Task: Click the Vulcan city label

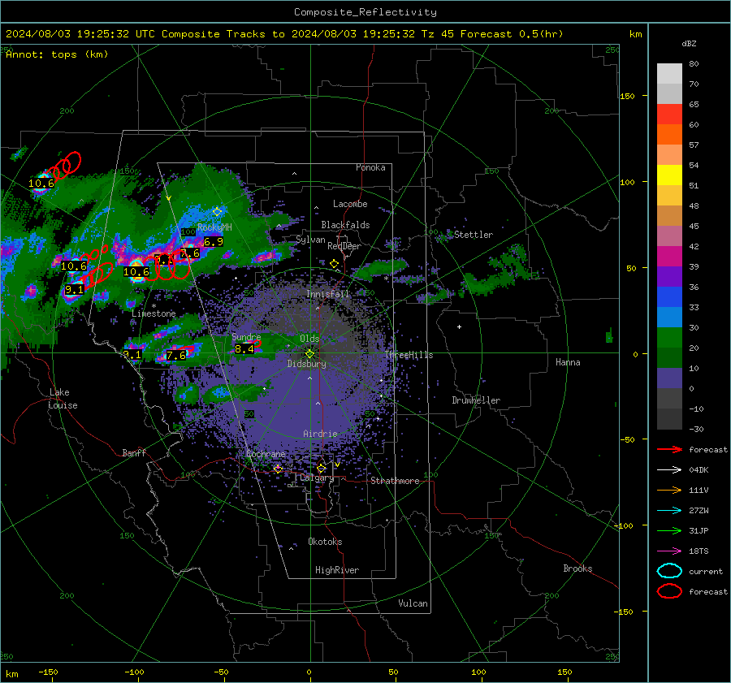Action: coord(413,603)
